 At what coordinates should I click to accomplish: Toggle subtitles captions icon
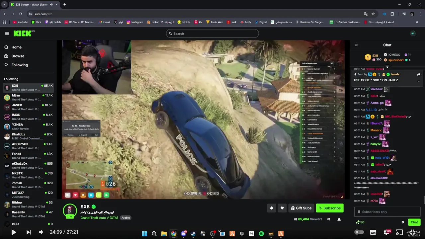point(373,232)
